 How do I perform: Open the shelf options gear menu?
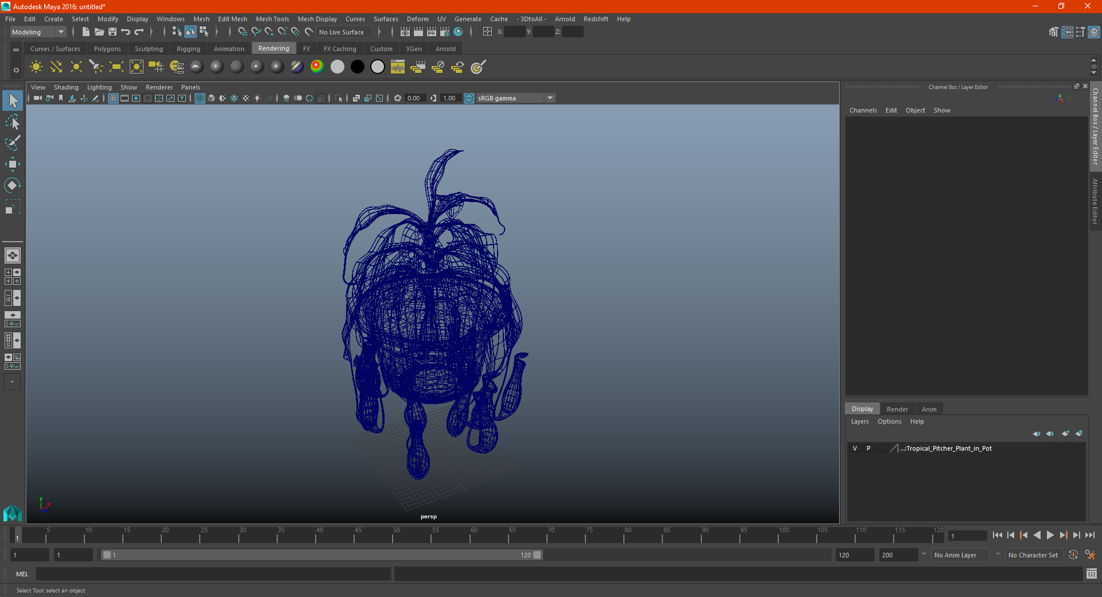coord(16,70)
